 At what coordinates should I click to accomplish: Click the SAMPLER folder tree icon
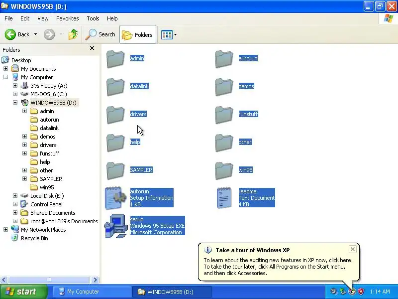(34, 179)
